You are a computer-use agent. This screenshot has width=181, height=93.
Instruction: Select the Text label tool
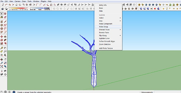click(x=5, y=52)
